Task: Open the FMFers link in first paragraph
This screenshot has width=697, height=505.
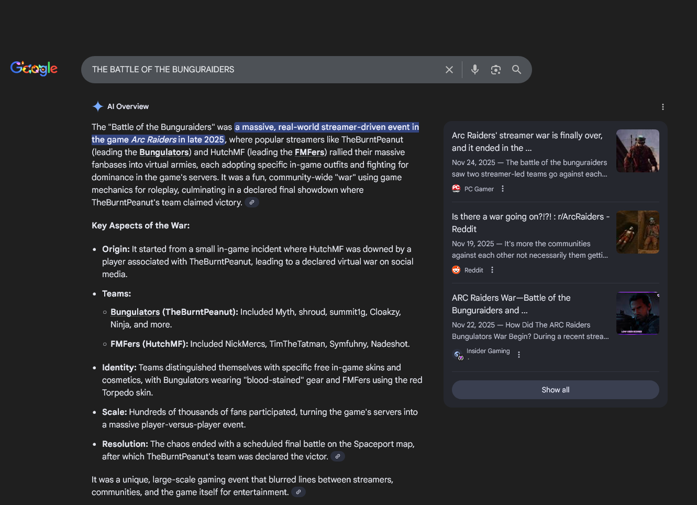Action: (x=309, y=152)
